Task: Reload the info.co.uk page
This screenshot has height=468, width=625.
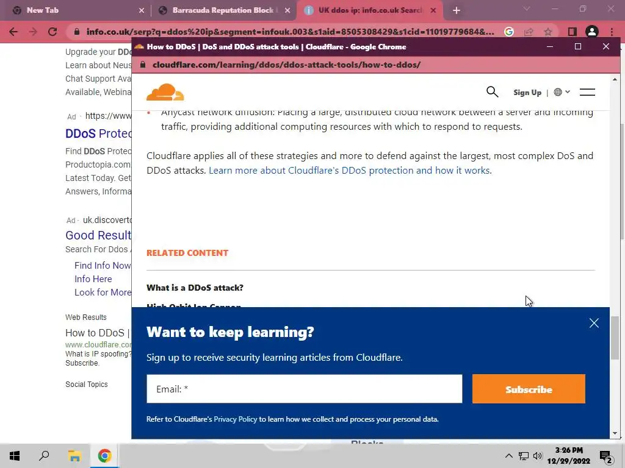Action: (52, 32)
